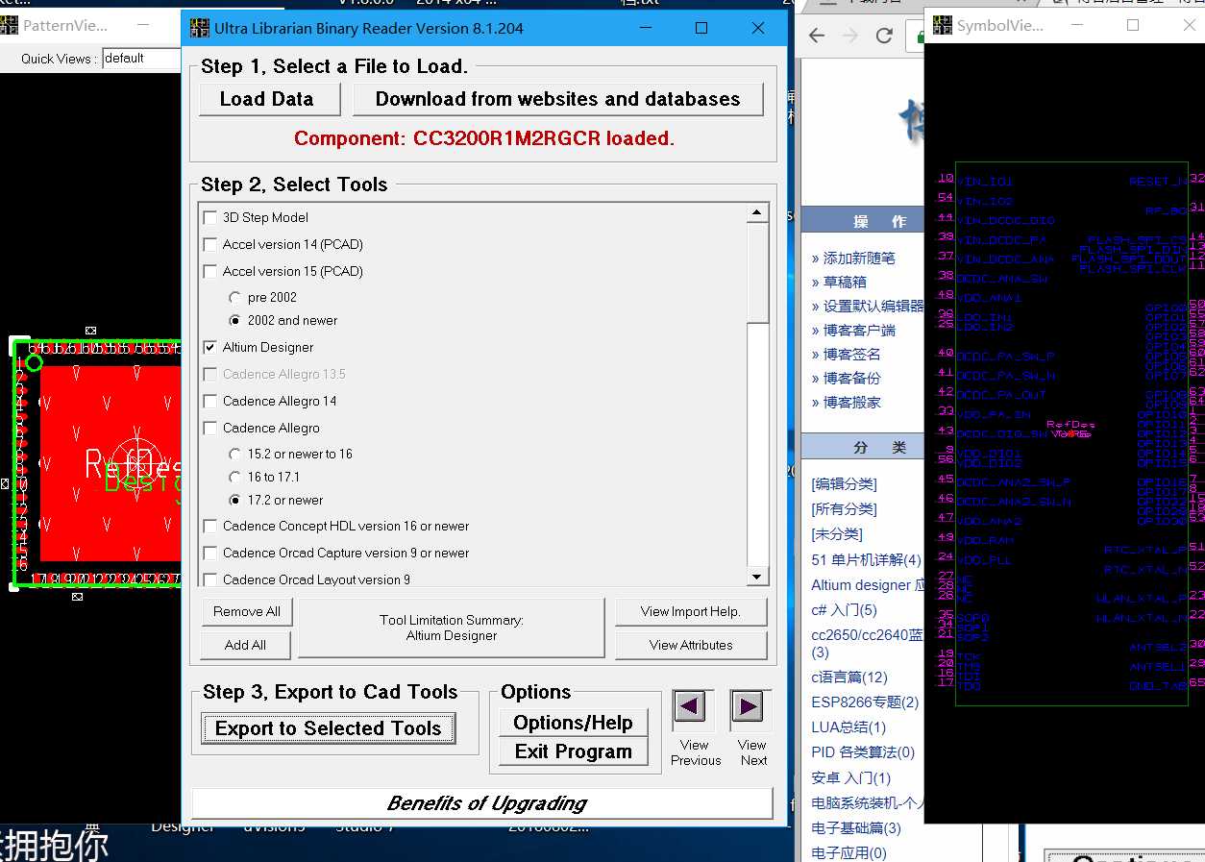Click Download from websites and databases
The height and width of the screenshot is (862, 1205).
pyautogui.click(x=557, y=99)
